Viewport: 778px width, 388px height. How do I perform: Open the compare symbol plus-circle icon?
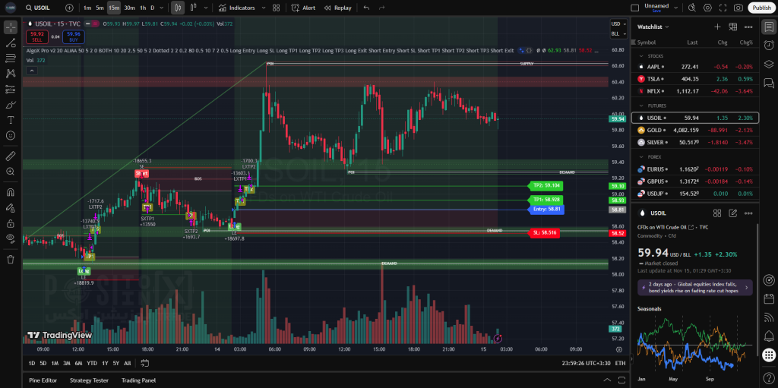click(x=69, y=8)
